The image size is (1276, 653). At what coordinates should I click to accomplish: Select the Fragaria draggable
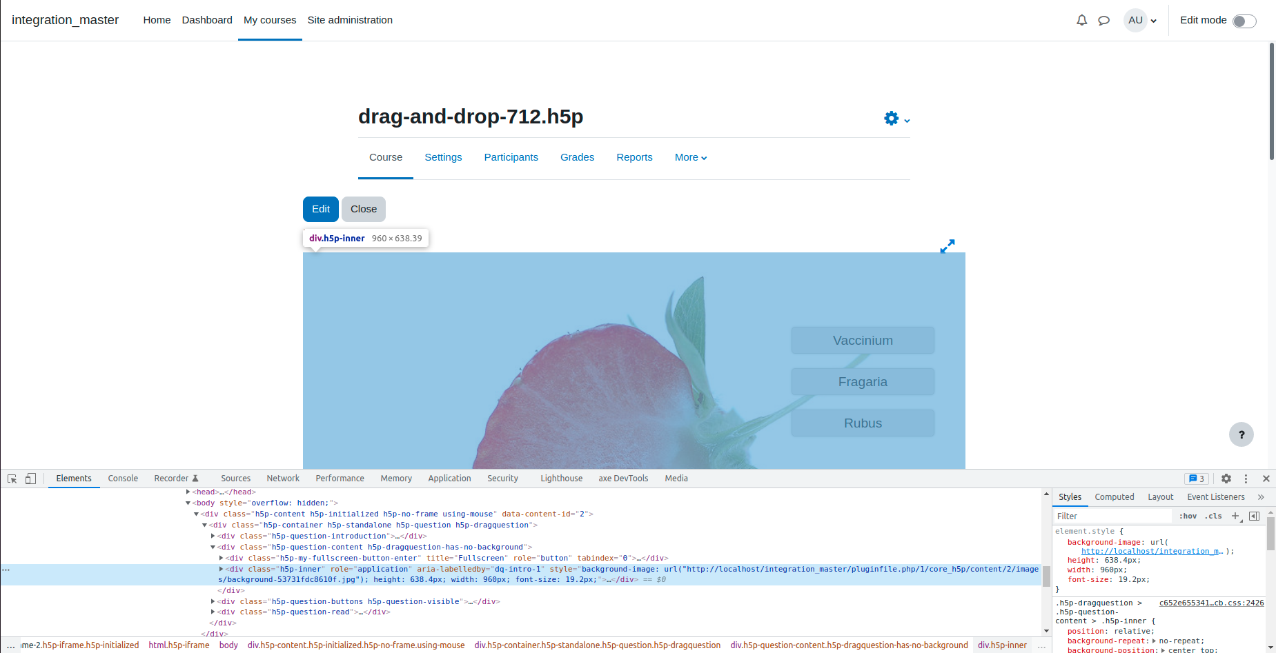click(863, 381)
